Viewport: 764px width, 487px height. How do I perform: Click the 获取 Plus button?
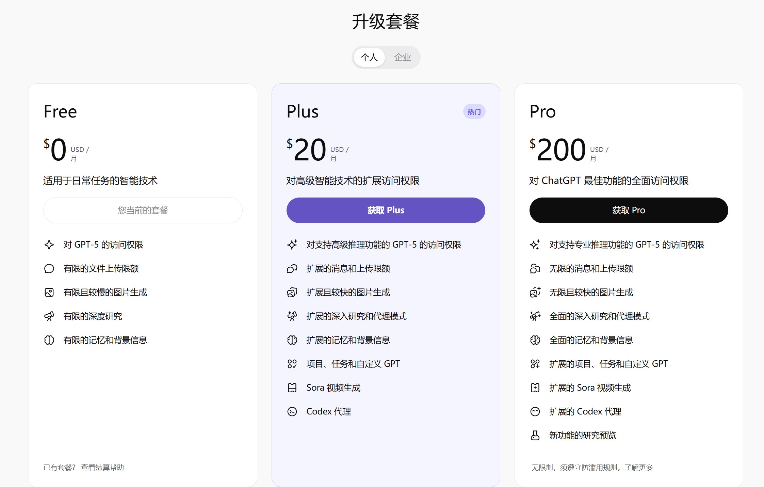386,210
